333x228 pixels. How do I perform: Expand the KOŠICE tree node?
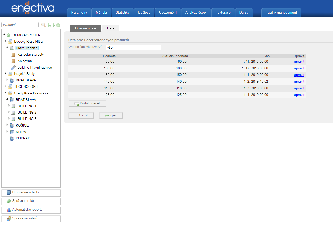[7, 125]
